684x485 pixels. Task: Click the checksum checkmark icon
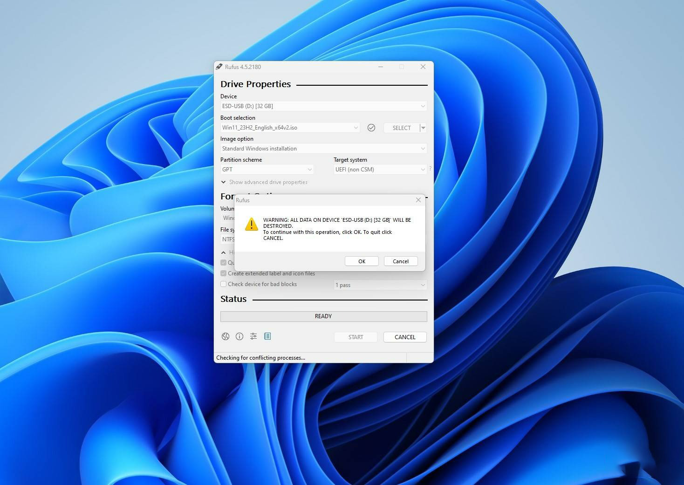tap(371, 128)
